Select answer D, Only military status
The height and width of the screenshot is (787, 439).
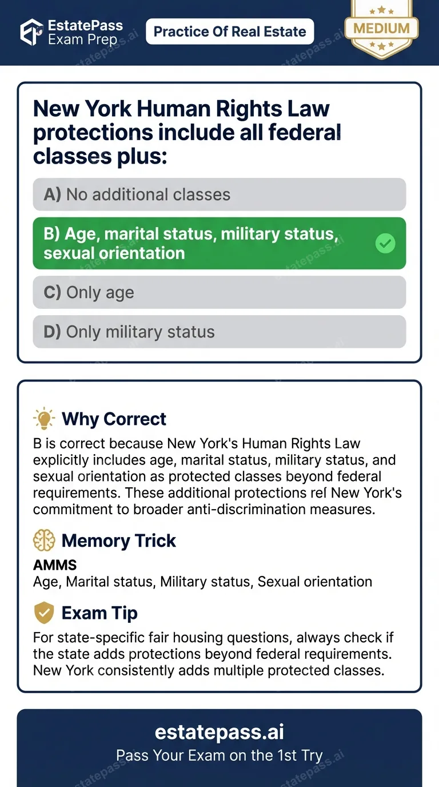click(219, 331)
